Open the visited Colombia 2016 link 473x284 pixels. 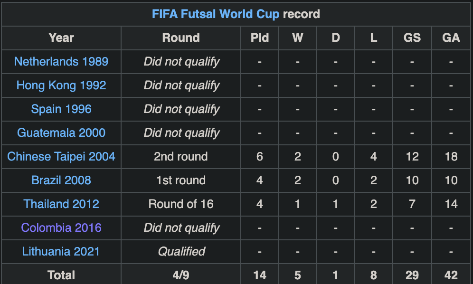[x=61, y=227]
